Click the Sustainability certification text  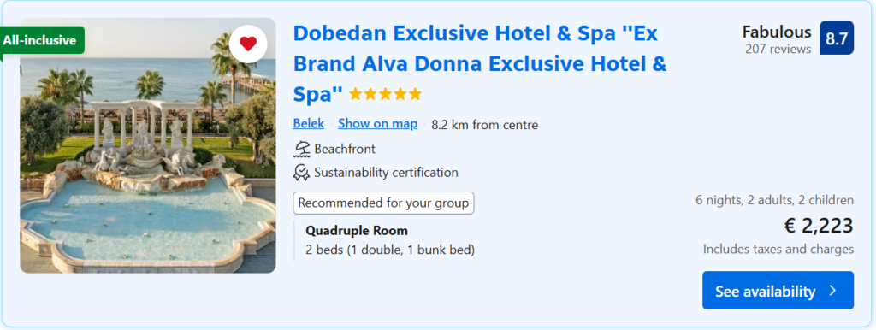point(386,173)
